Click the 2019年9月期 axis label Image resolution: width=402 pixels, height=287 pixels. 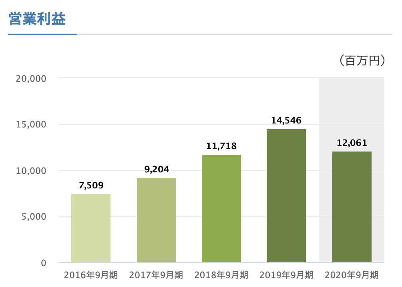click(x=286, y=275)
